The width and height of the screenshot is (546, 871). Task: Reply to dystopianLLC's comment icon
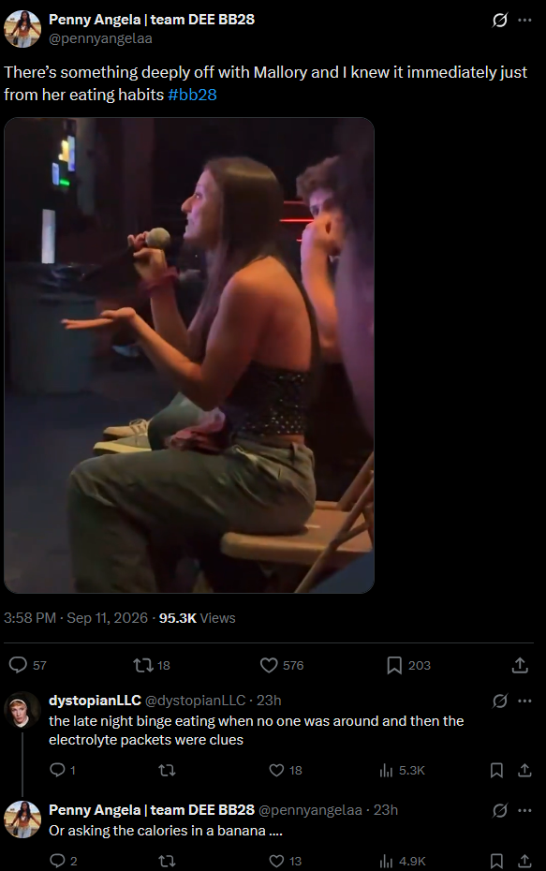pos(57,770)
